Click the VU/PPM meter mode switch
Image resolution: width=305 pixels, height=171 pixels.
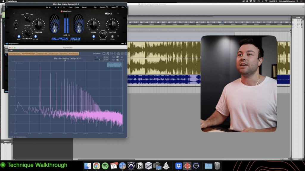tap(66, 35)
